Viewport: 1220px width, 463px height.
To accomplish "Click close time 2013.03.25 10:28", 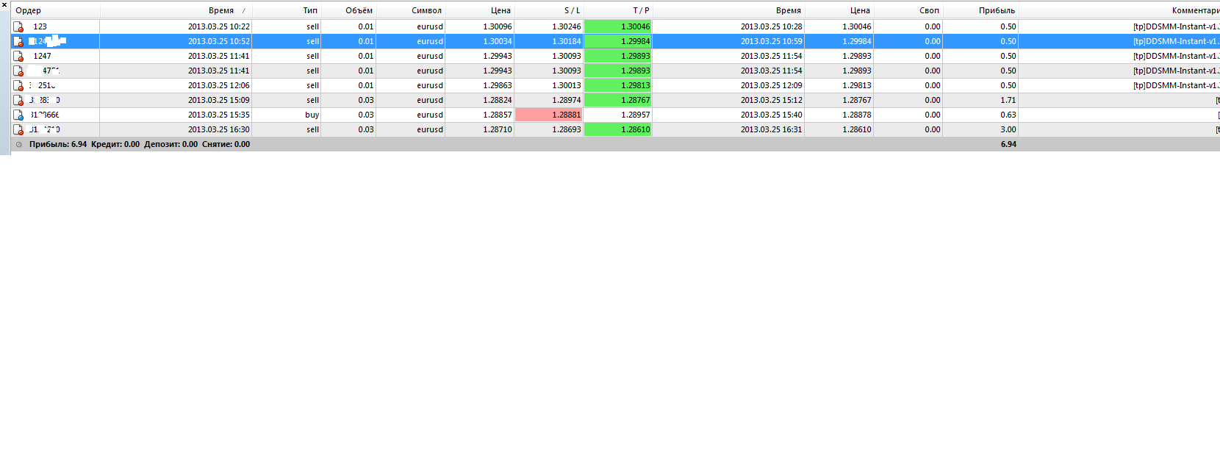I will tap(772, 26).
